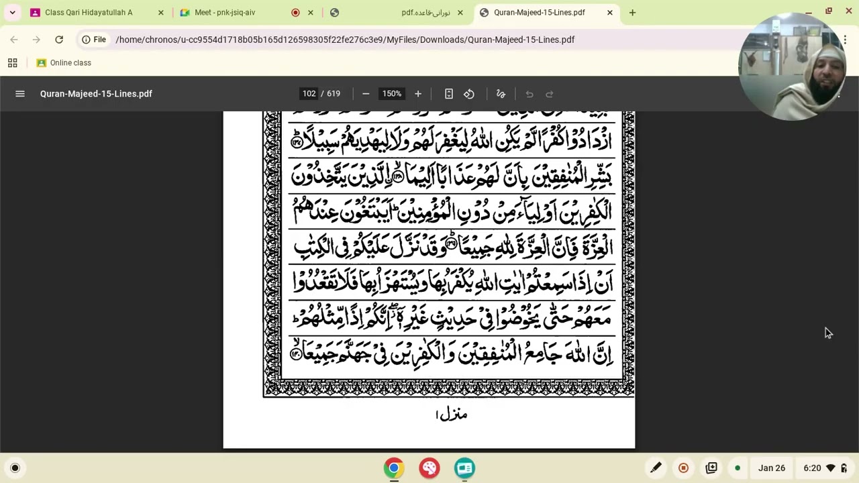Open a new browser tab
The height and width of the screenshot is (483, 859).
632,12
